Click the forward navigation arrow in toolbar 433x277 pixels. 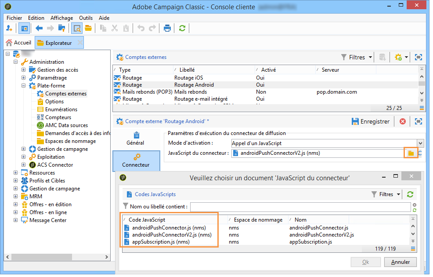[50, 28]
